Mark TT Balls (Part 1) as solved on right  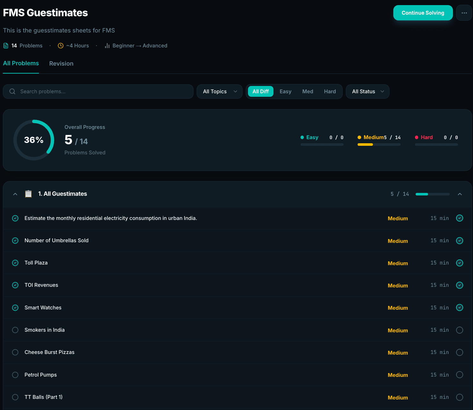[460, 397]
